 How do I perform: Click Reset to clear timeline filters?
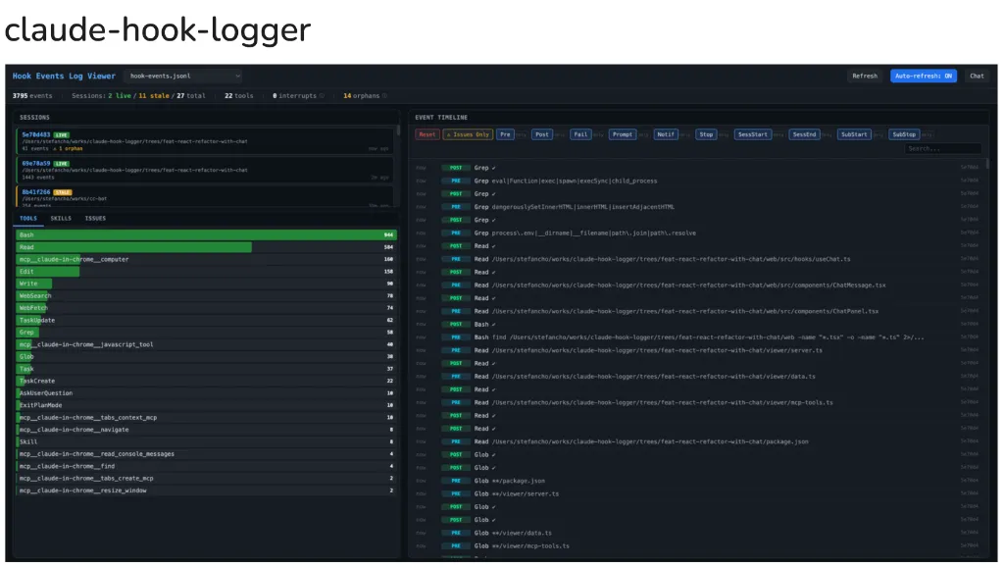point(427,134)
